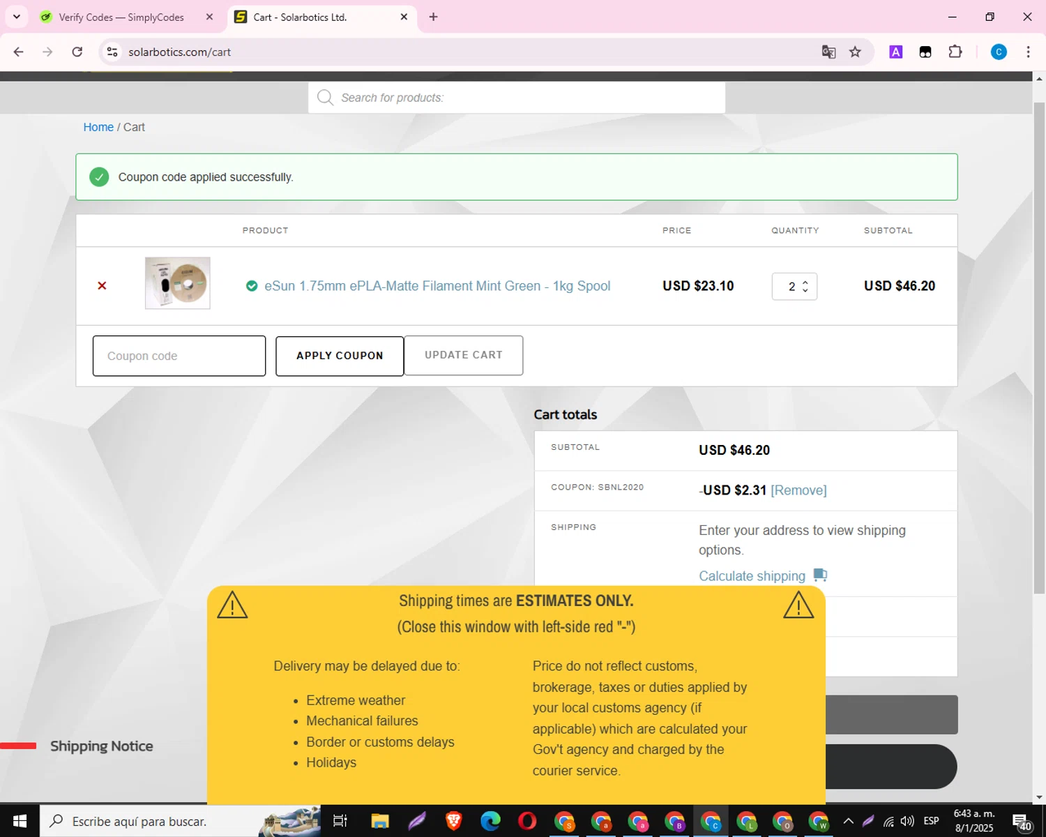Viewport: 1046px width, 837px height.
Task: Launch Opera from the taskbar
Action: (527, 821)
